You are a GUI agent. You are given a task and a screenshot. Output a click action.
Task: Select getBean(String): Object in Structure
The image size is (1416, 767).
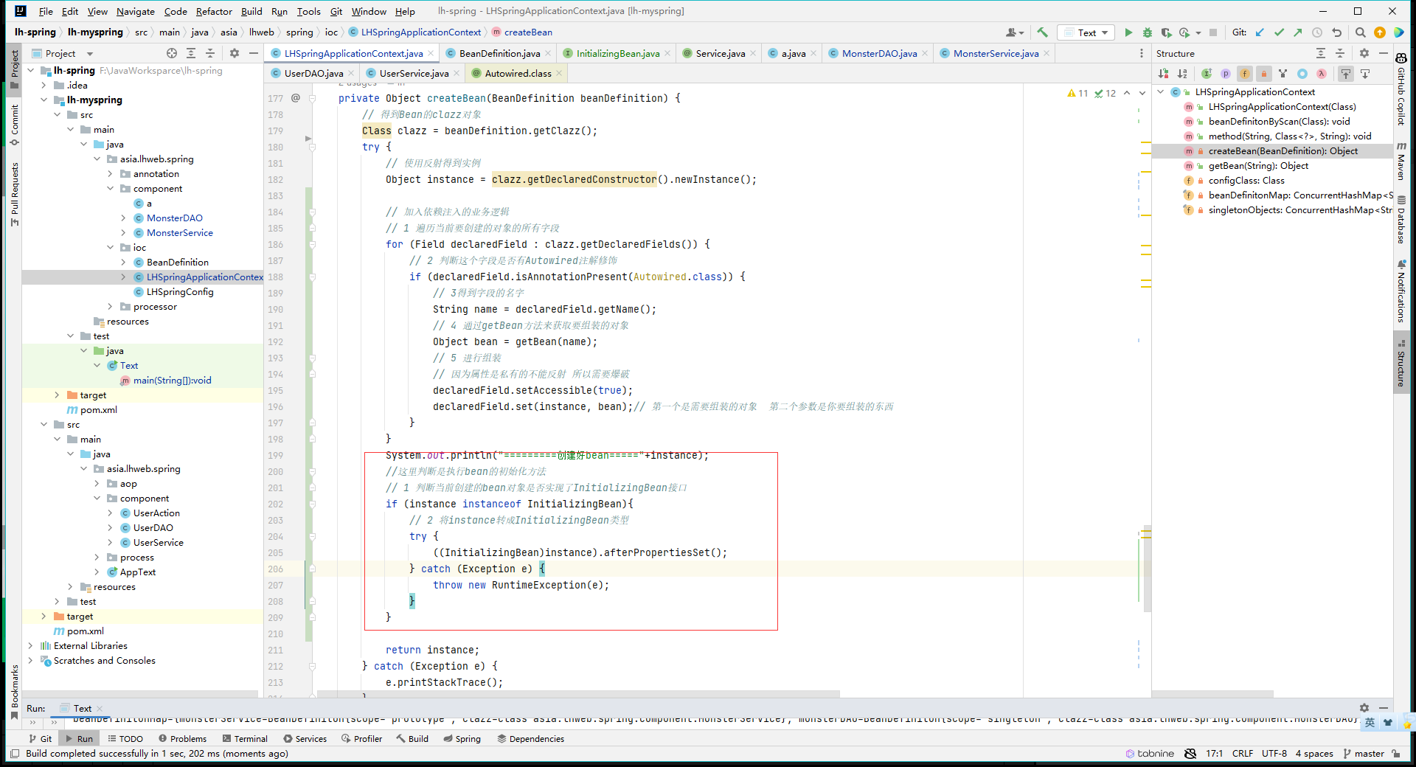1258,166
